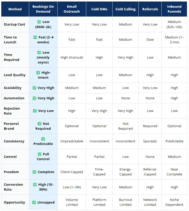
Task: Click the checkbox next to High (10–30%) conversion
Action: (x=35, y=185)
